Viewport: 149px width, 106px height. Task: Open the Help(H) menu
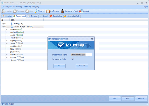tap(36, 7)
